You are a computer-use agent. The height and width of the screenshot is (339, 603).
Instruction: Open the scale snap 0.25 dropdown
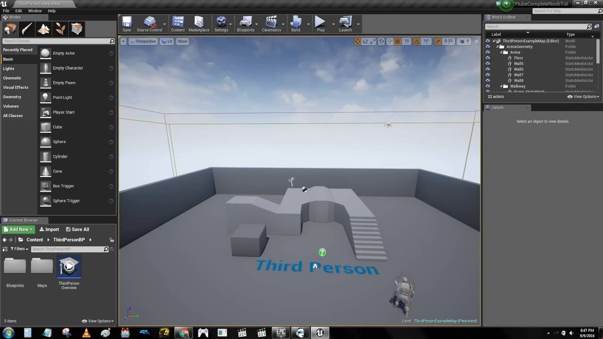click(x=448, y=41)
